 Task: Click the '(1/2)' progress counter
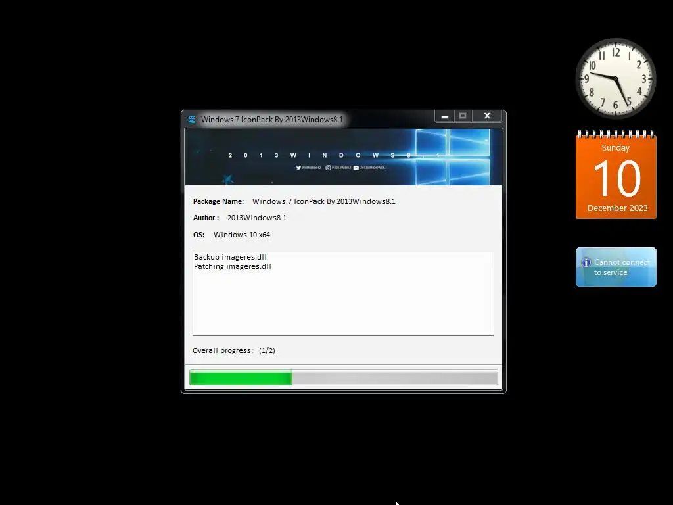click(x=267, y=351)
